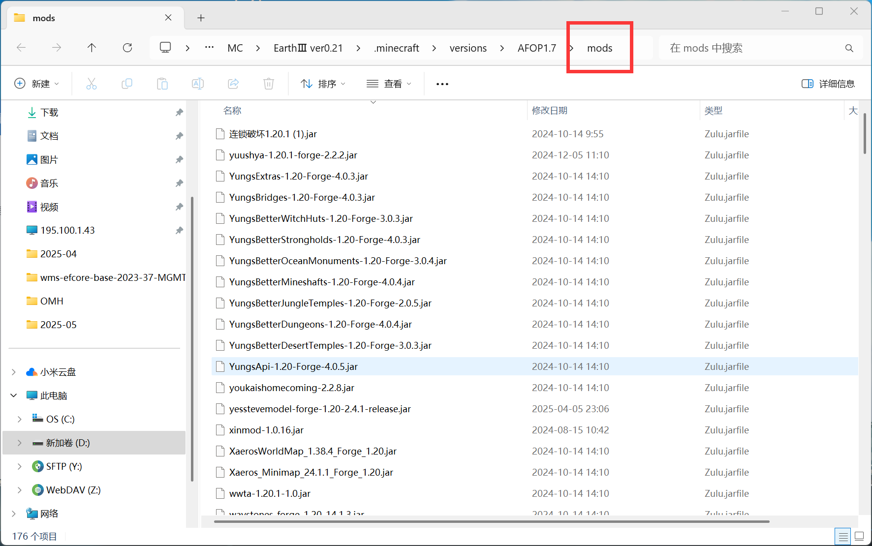This screenshot has height=546, width=872.
Task: Click the horizontal scrollbar of file list
Action: tap(492, 521)
